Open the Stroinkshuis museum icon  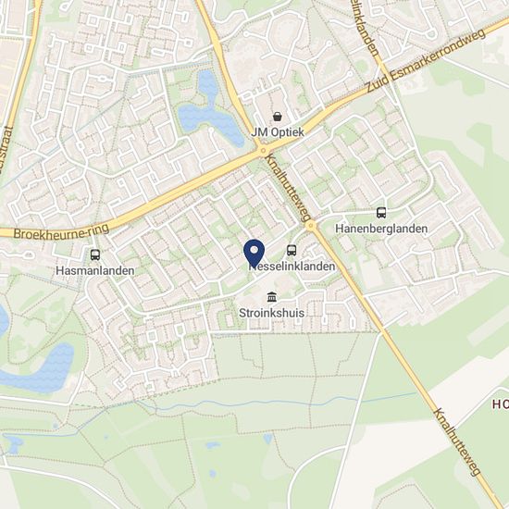pyautogui.click(x=272, y=297)
